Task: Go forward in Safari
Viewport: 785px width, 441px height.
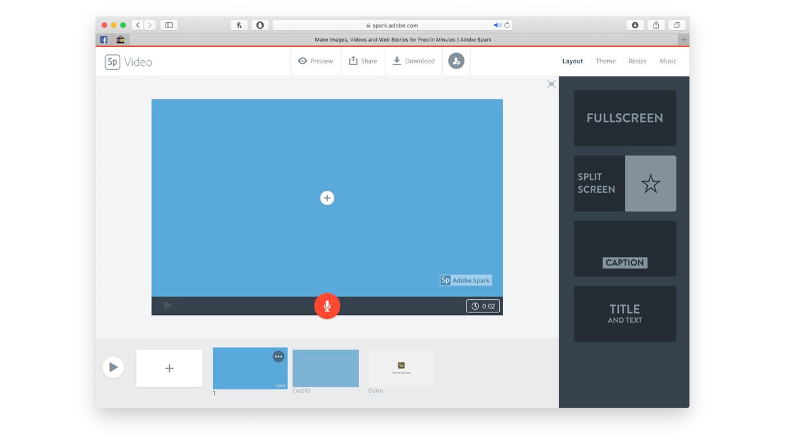Action: pyautogui.click(x=150, y=25)
